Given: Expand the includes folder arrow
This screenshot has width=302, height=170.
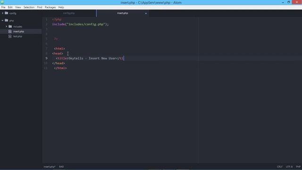Looking at the screenshot, I should [6, 26].
